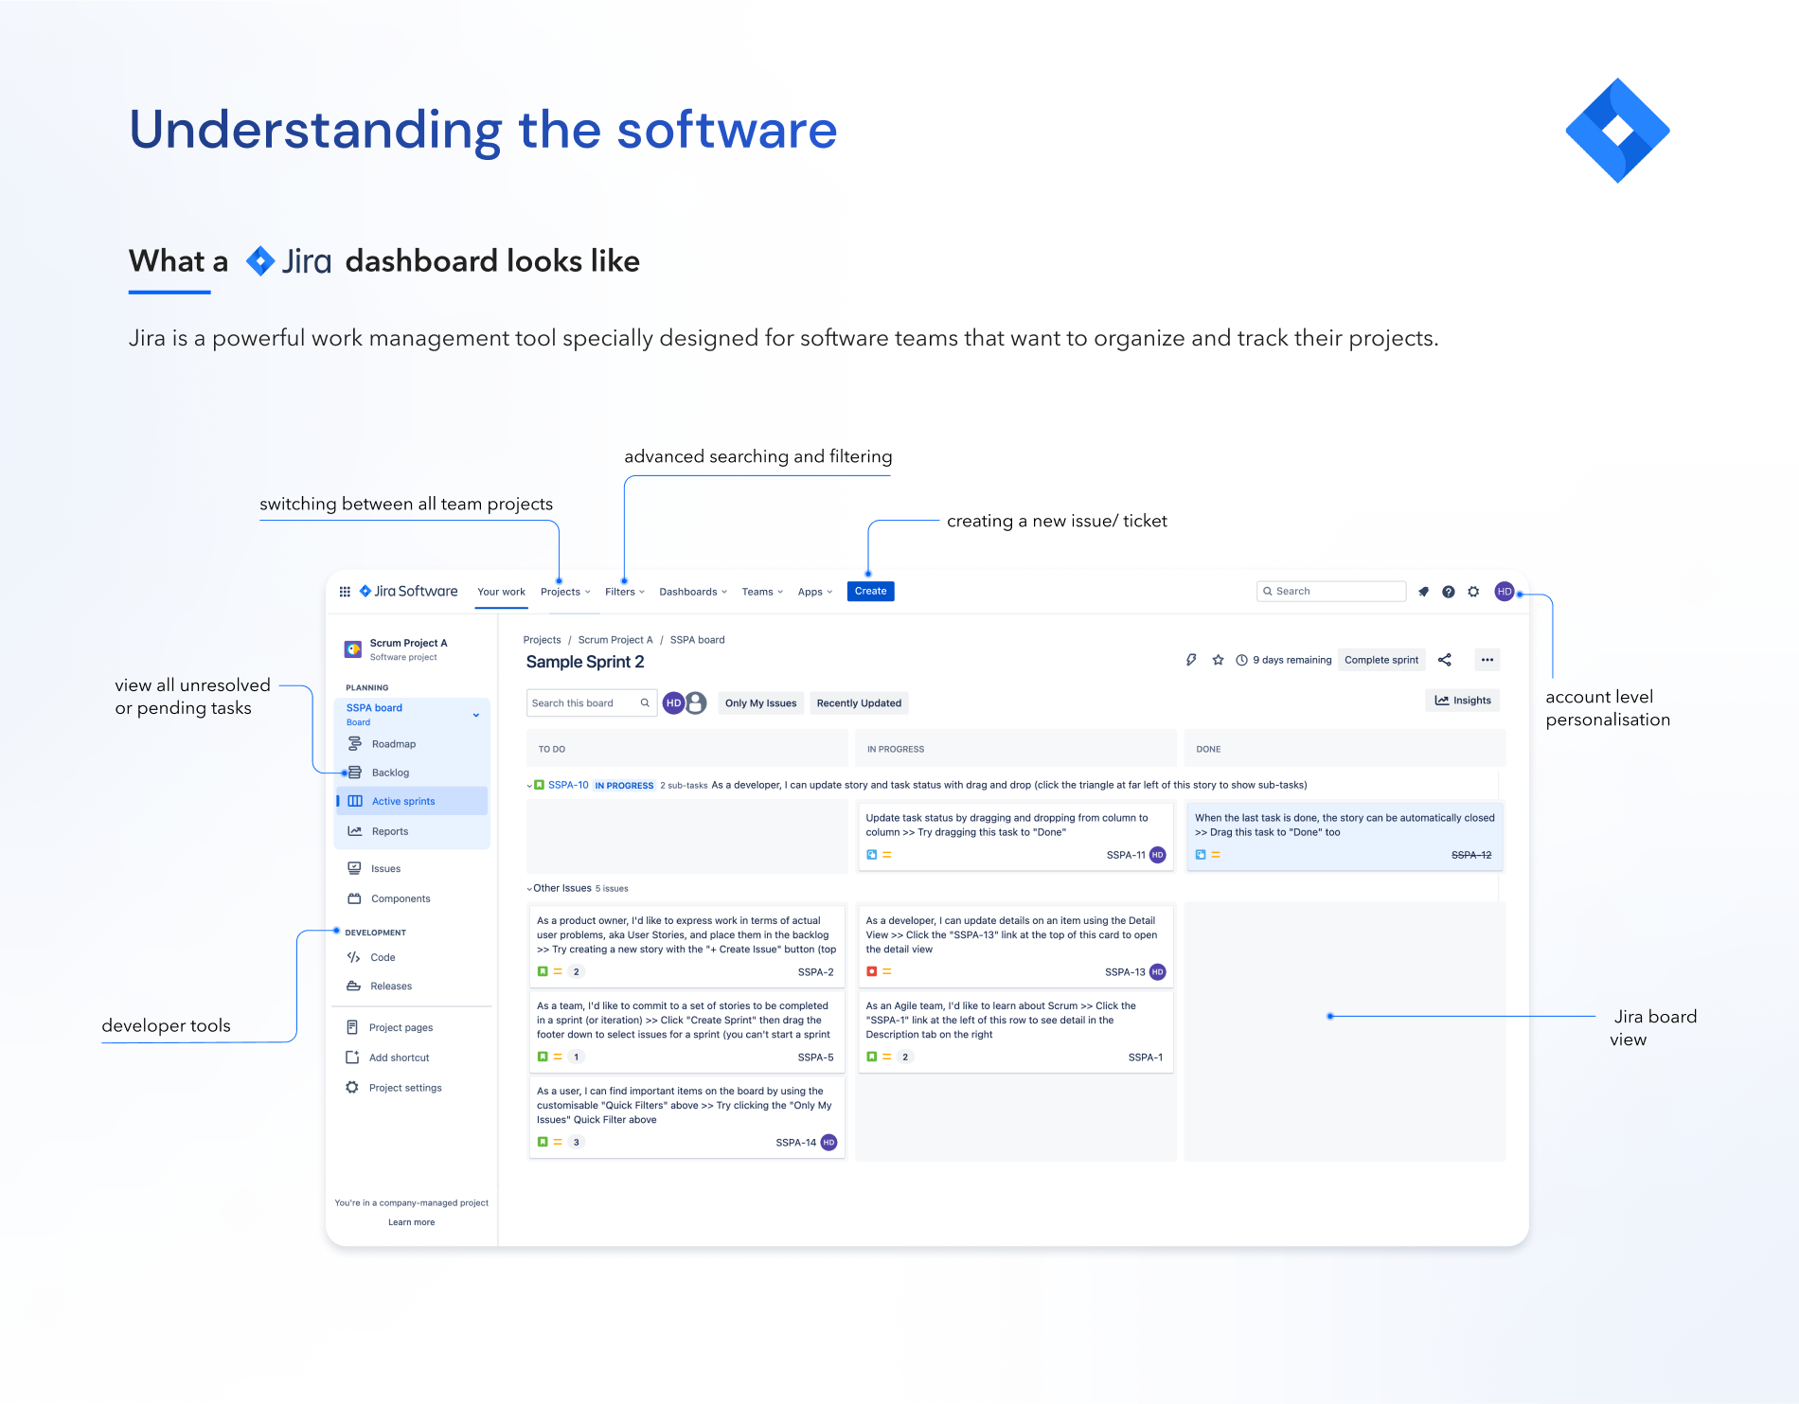Open the SSPA-12 issue key link
Image resolution: width=1799 pixels, height=1404 pixels.
(x=1471, y=855)
